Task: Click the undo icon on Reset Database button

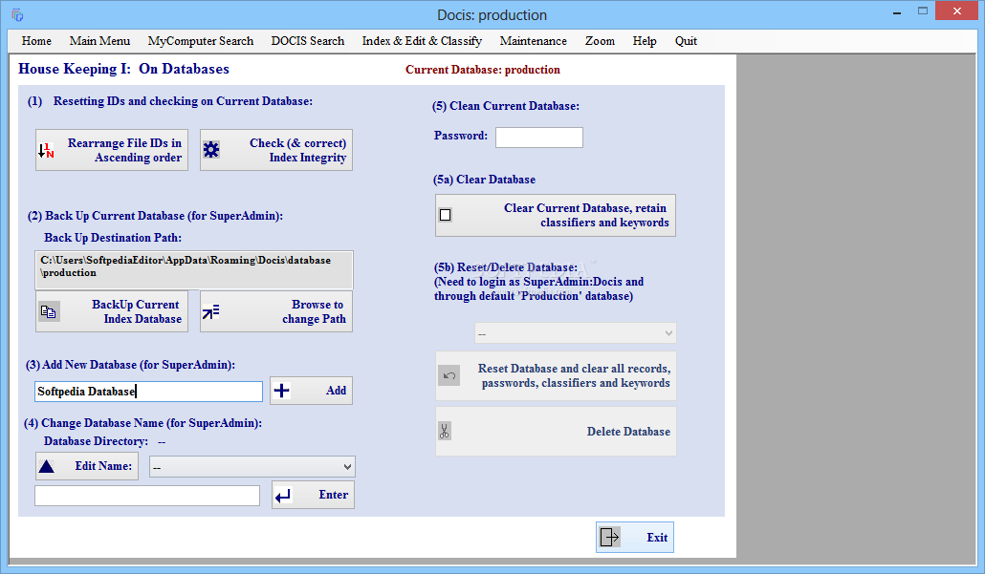Action: click(449, 375)
